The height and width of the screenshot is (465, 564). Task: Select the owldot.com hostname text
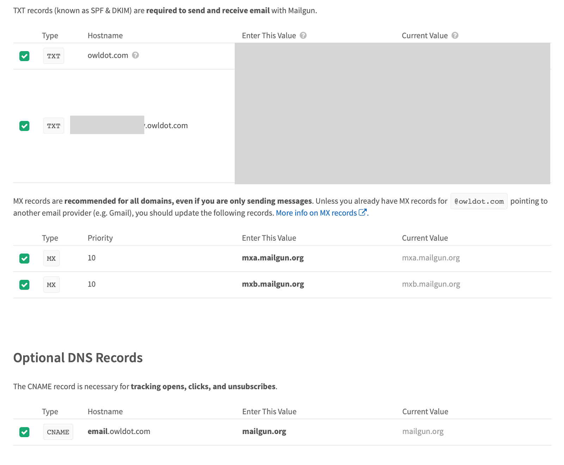pyautogui.click(x=108, y=55)
